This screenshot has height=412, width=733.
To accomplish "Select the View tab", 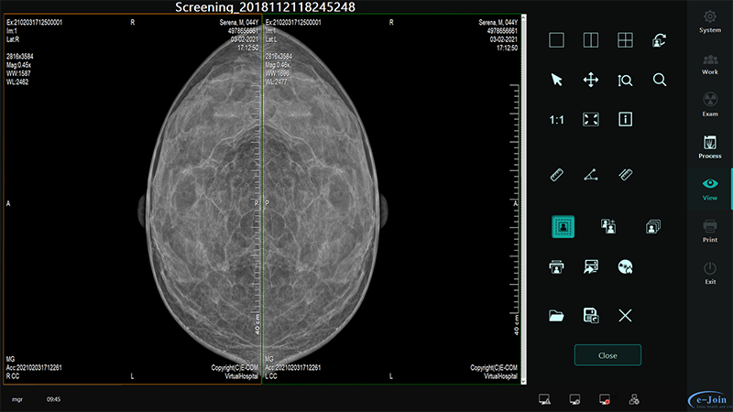I will point(709,189).
